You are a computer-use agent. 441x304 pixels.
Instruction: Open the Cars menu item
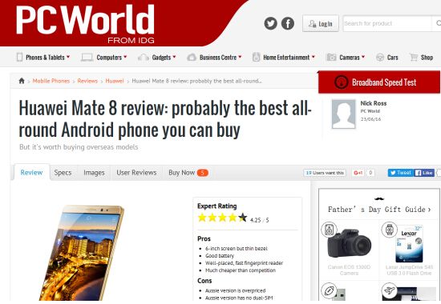393,58
